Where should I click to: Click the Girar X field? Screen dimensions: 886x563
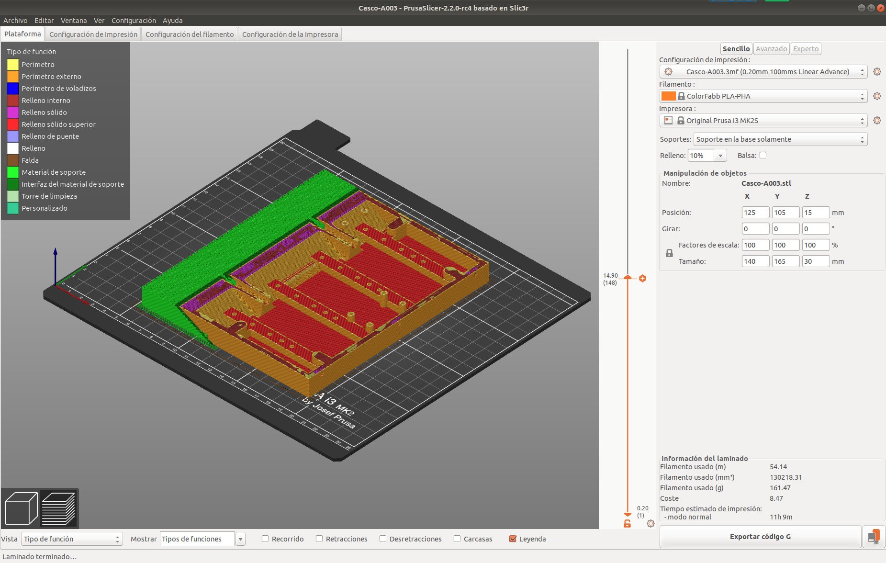coord(755,229)
